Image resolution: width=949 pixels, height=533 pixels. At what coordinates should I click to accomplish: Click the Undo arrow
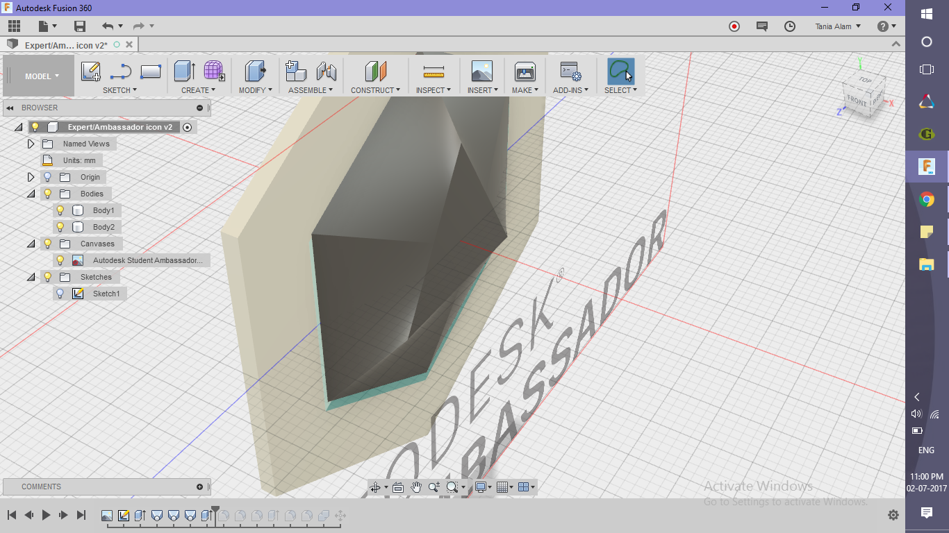tap(108, 26)
